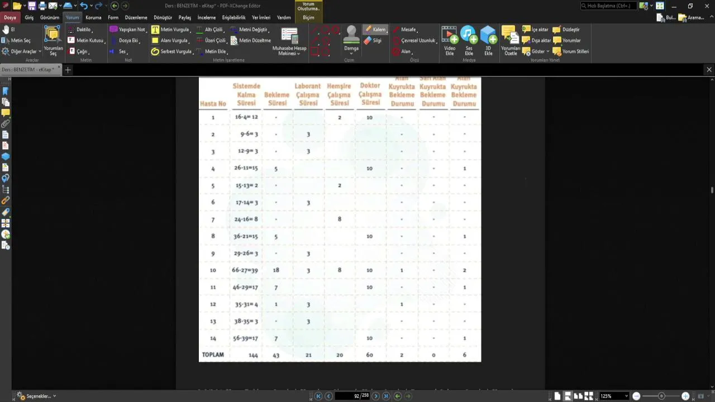Click the Video Ekle button
Screen dimensions: 715x402
(x=450, y=41)
